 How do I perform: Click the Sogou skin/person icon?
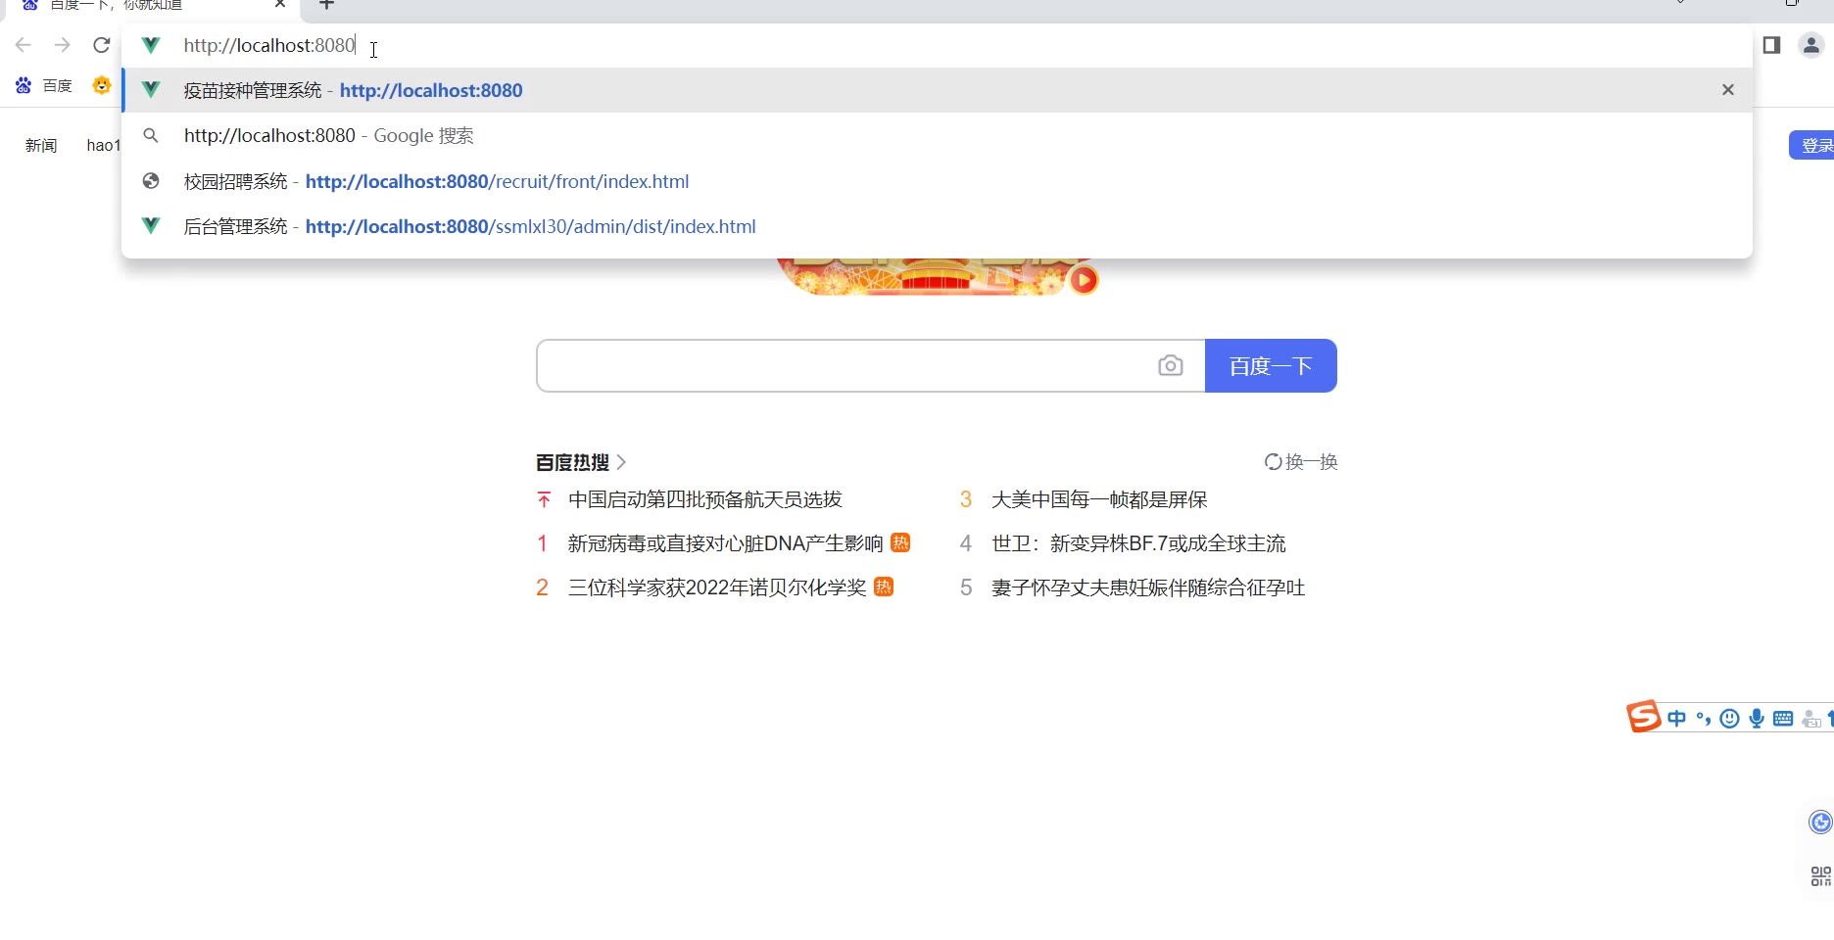click(x=1811, y=720)
